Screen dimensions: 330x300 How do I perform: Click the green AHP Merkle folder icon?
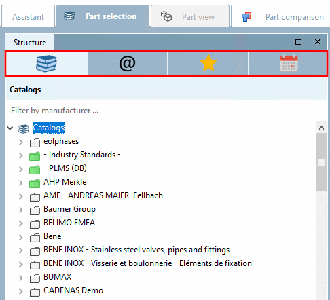35,183
